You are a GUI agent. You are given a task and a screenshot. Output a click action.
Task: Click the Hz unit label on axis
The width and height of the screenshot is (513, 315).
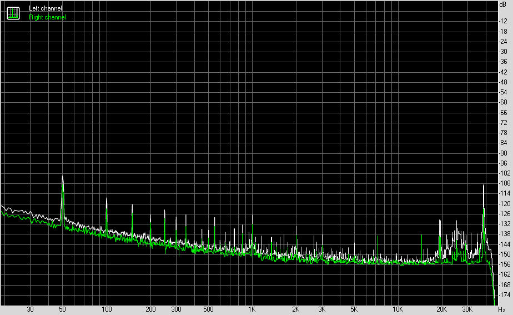pos(502,310)
